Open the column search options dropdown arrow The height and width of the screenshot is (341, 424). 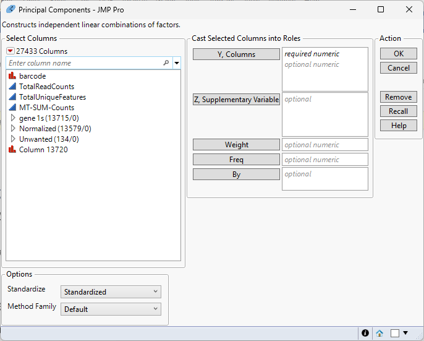click(177, 63)
